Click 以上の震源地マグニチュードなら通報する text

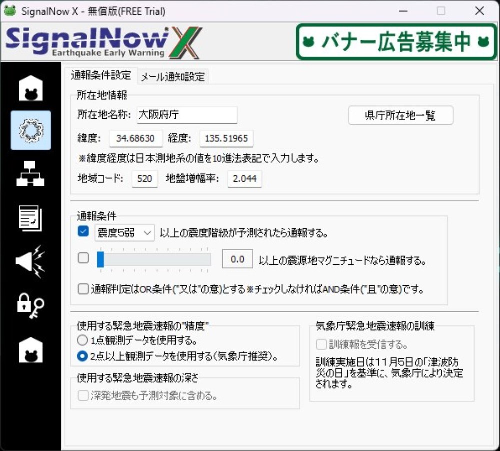click(342, 261)
